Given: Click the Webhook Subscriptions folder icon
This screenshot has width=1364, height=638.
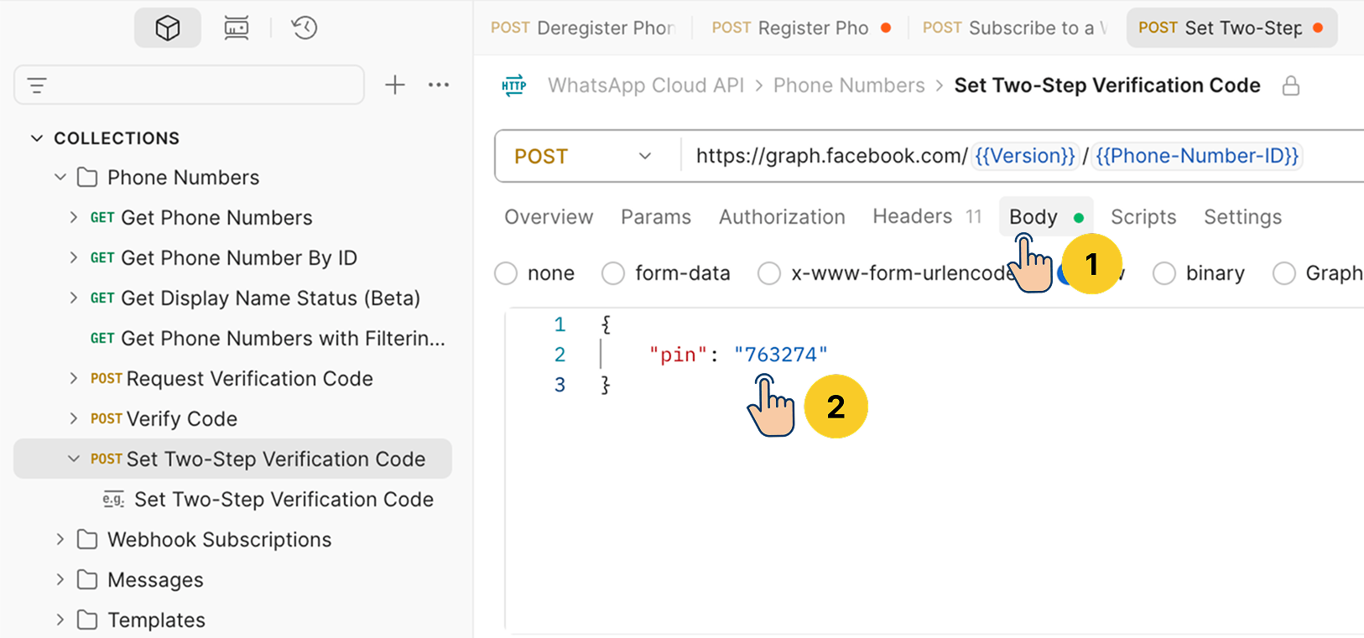Looking at the screenshot, I should [87, 539].
